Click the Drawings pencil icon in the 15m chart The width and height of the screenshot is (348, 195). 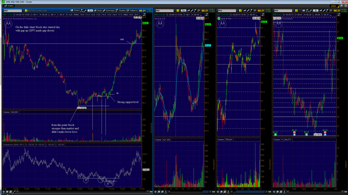[248, 11]
